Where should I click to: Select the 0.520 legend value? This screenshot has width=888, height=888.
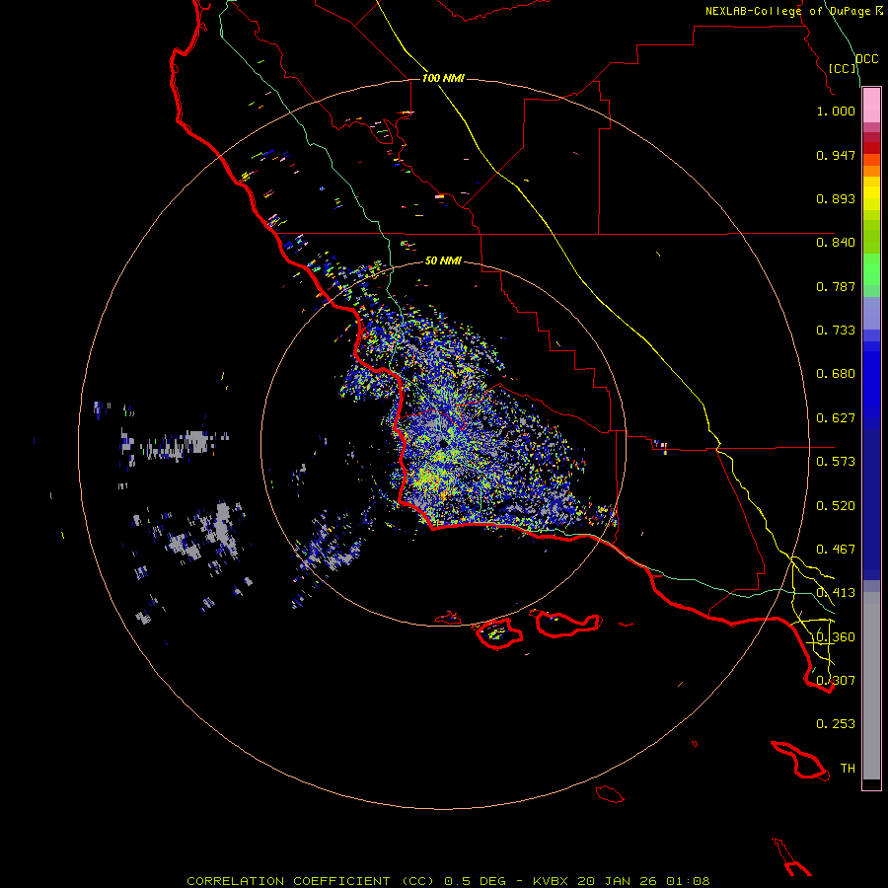[x=836, y=506]
